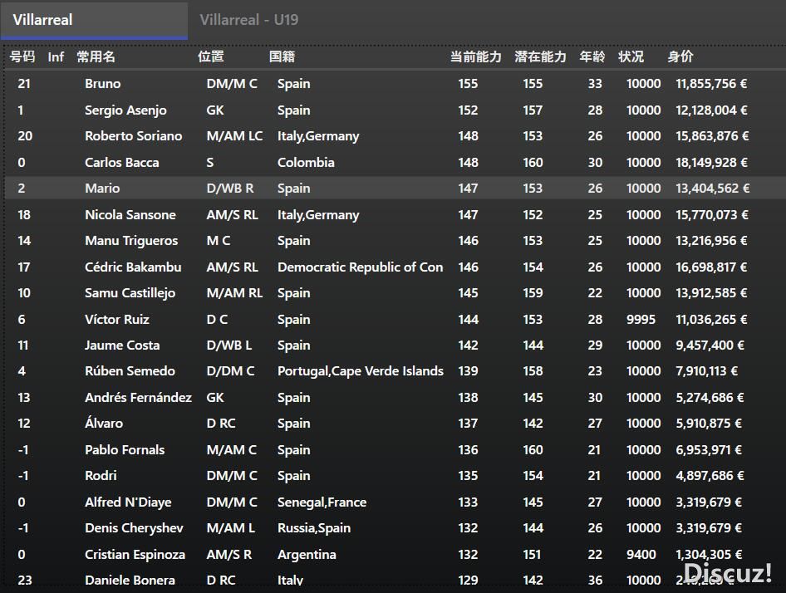Screen dimensions: 786x593
Task: Sort by the 状况 column header
Action: click(631, 56)
